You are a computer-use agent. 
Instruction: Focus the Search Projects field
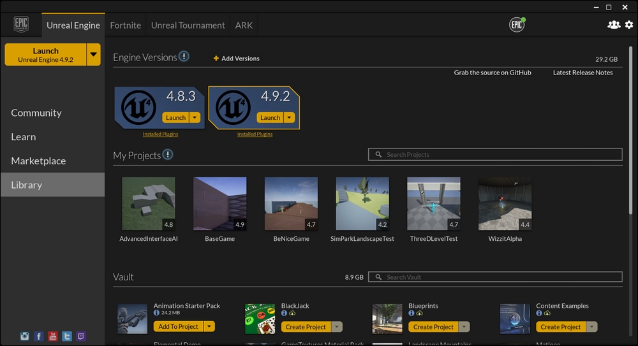click(x=495, y=154)
